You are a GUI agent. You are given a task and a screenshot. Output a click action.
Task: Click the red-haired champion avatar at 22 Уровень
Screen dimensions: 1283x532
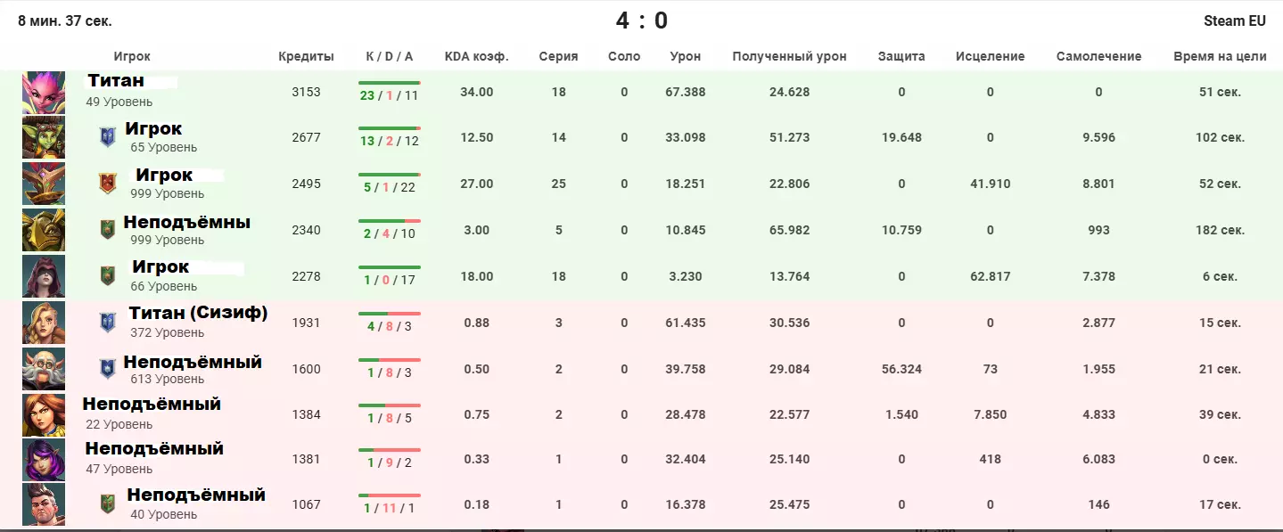44,414
